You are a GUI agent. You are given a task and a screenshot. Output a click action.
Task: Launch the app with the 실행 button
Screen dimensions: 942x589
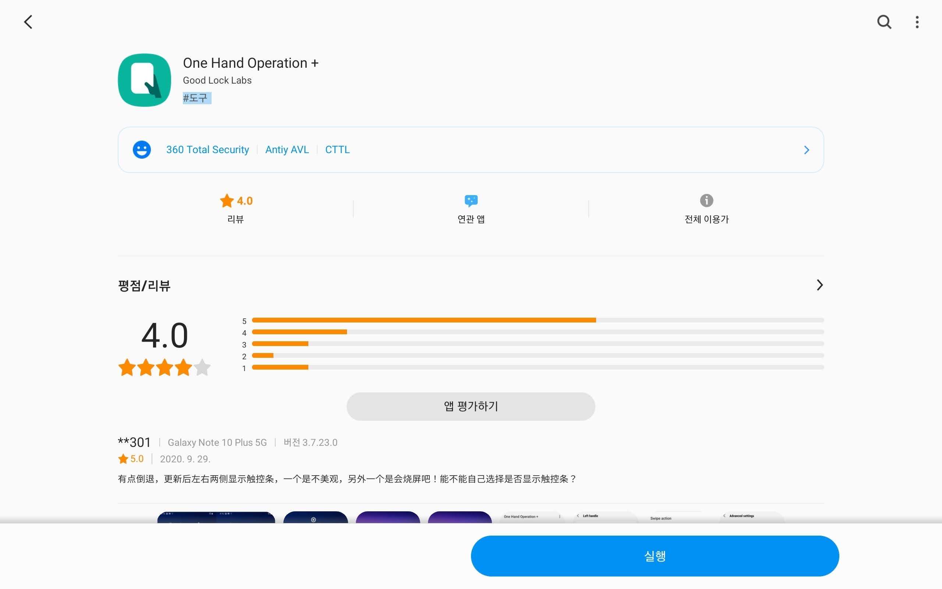[x=655, y=556]
